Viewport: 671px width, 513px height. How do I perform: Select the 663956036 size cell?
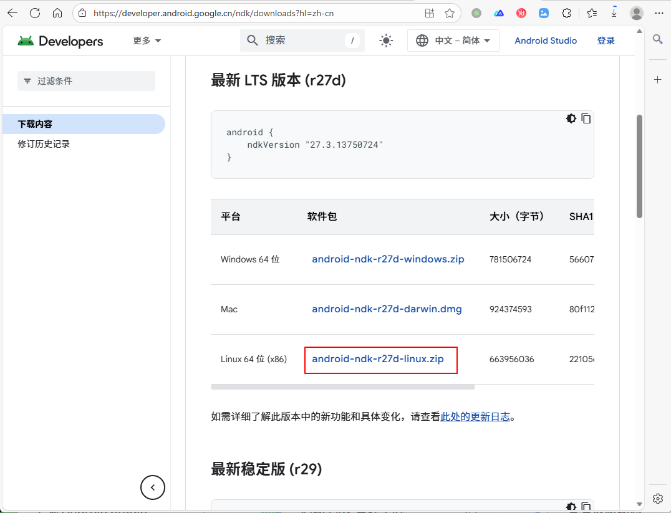pyautogui.click(x=512, y=360)
